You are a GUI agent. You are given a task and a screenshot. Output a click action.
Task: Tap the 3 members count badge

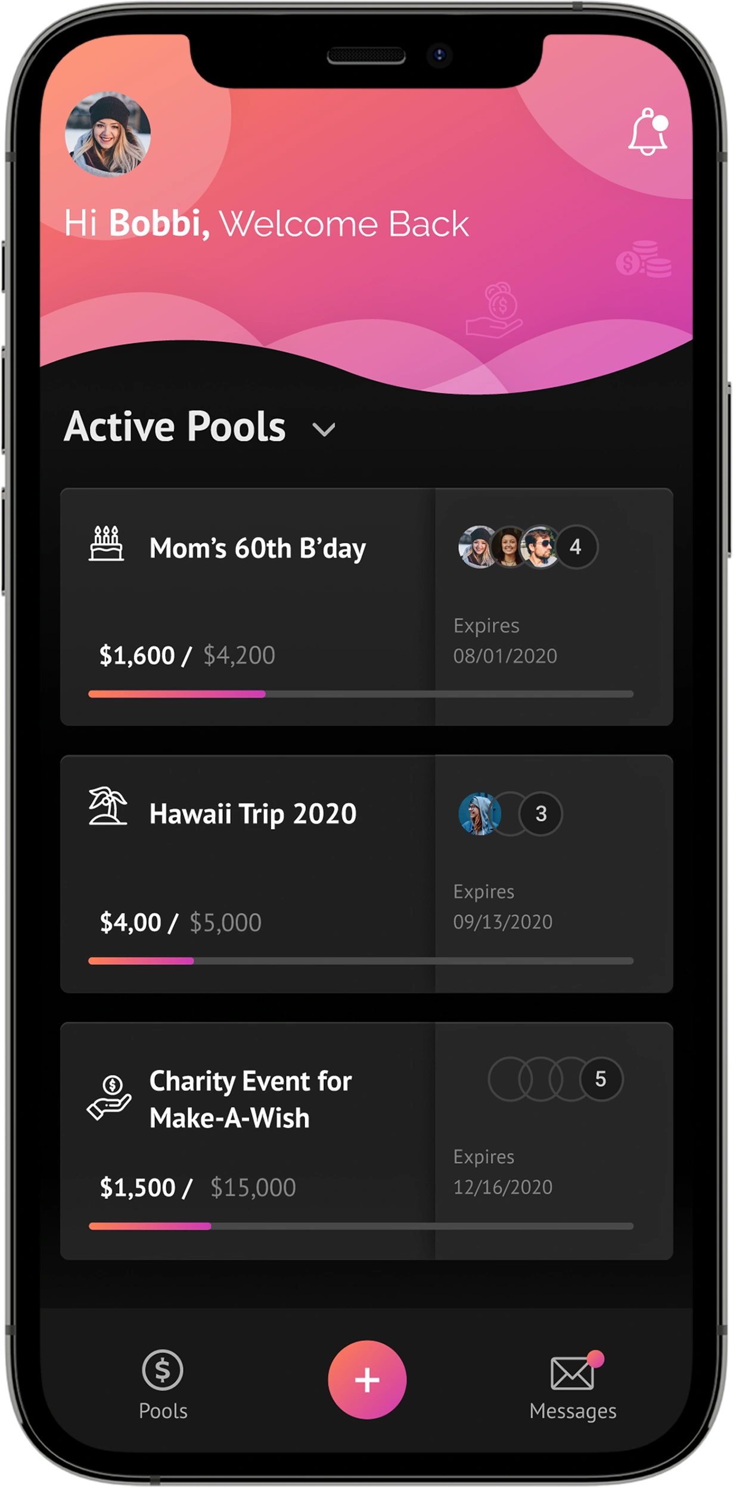coord(541,813)
